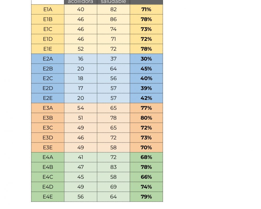Click the 83 value in row E4B

click(113, 167)
